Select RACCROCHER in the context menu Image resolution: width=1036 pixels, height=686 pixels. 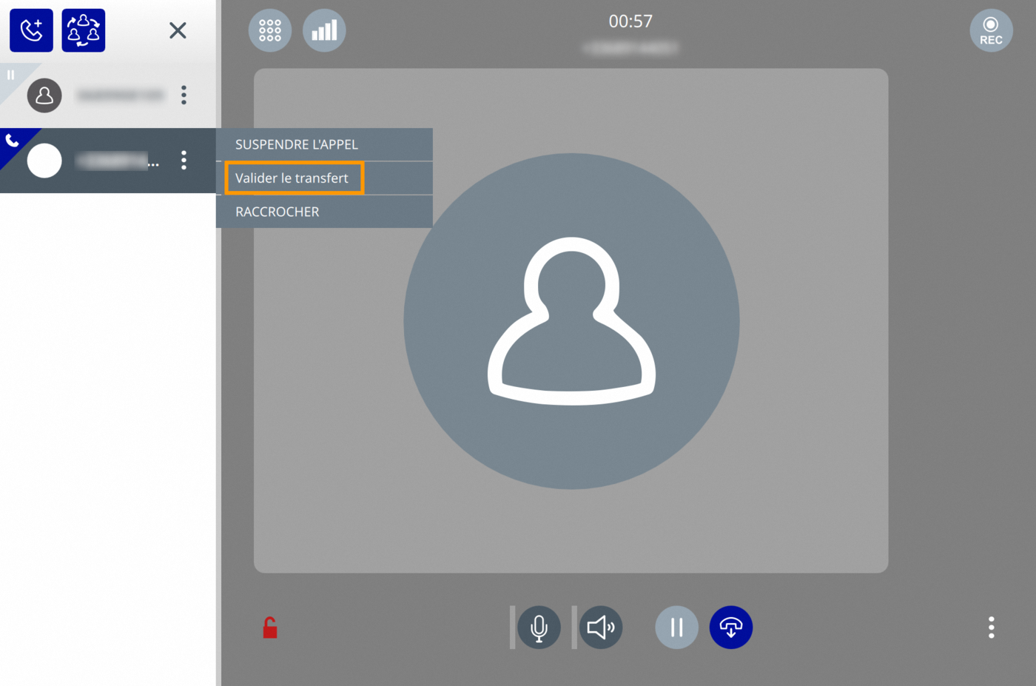point(276,212)
